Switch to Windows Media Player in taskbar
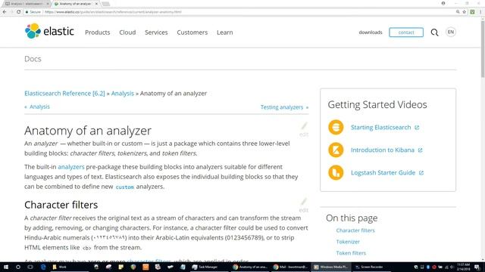 coord(330,267)
